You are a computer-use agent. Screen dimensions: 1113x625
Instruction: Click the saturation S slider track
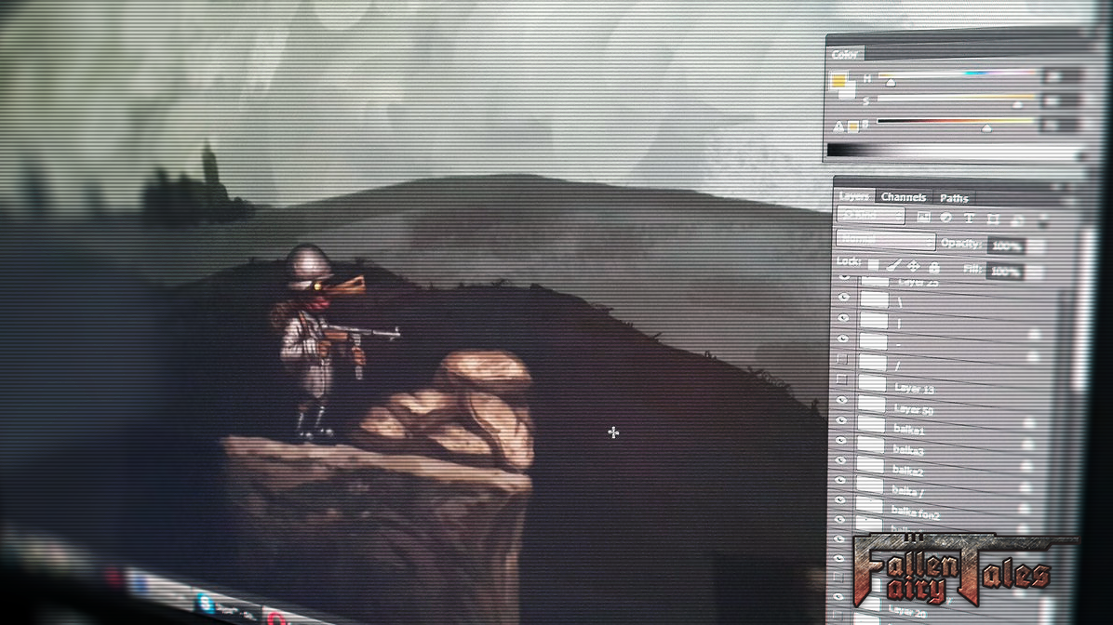[x=956, y=98]
